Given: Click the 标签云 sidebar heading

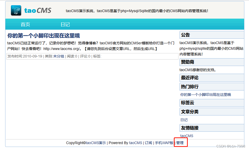Looking at the screenshot, I should [x=212, y=103].
